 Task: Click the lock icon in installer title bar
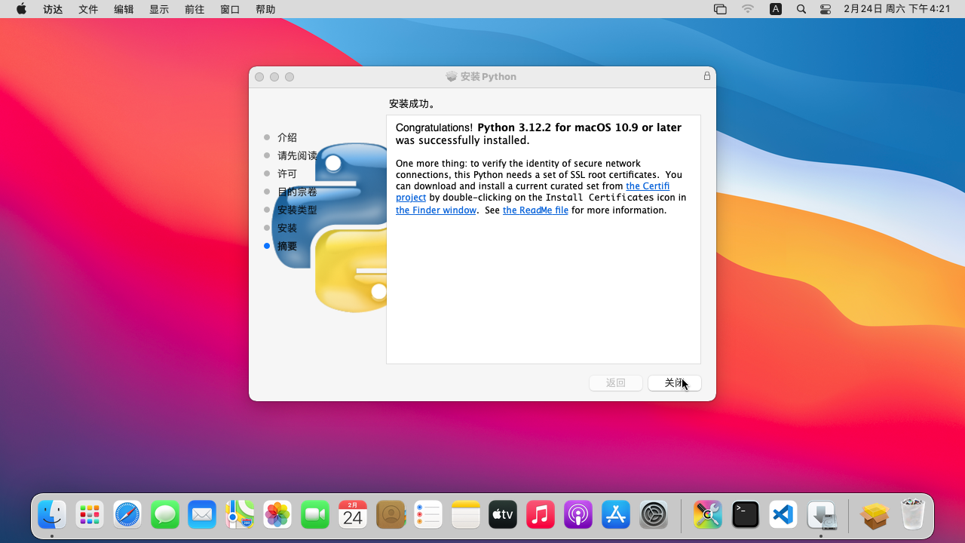(707, 76)
